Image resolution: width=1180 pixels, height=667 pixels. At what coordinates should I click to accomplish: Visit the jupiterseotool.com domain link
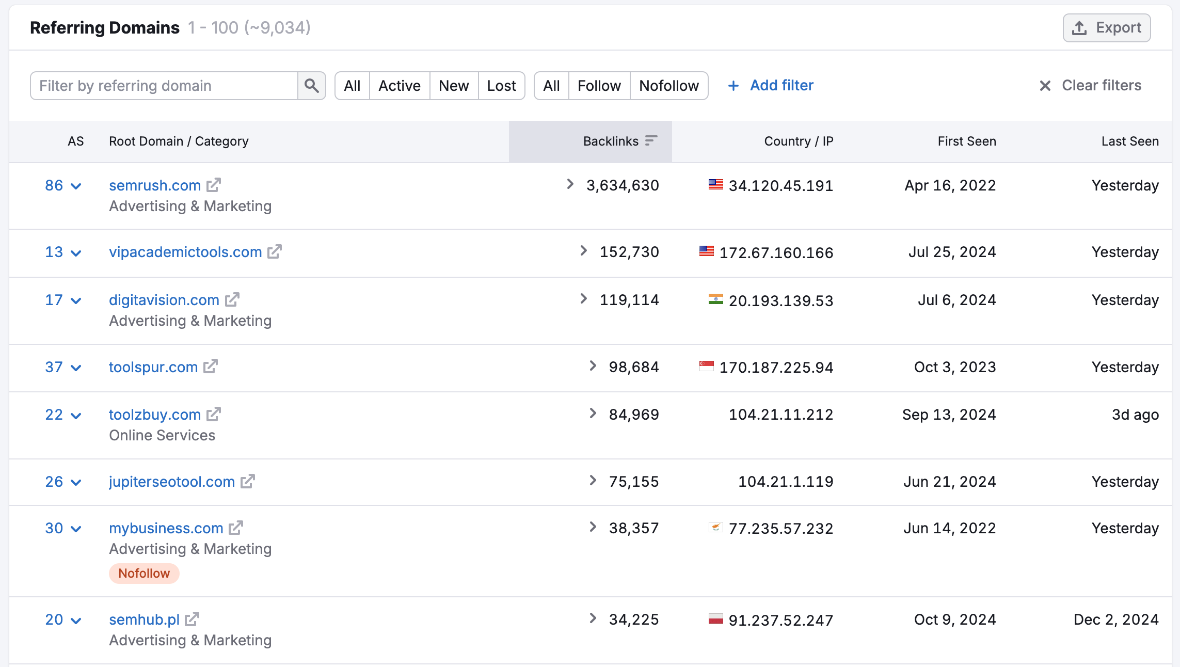[171, 481]
